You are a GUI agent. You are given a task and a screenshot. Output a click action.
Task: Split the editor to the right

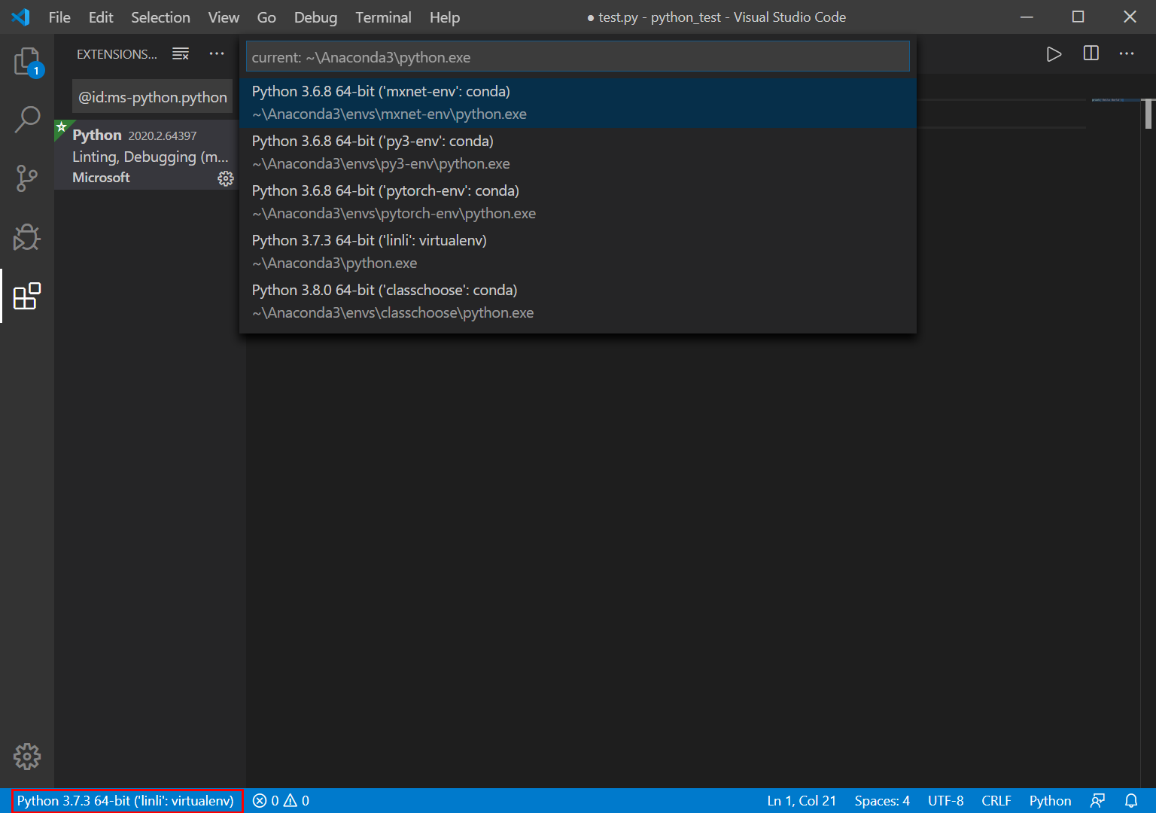tap(1091, 53)
